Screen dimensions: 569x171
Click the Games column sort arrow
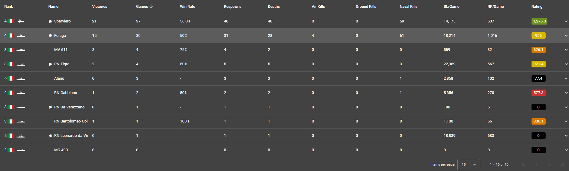click(151, 7)
